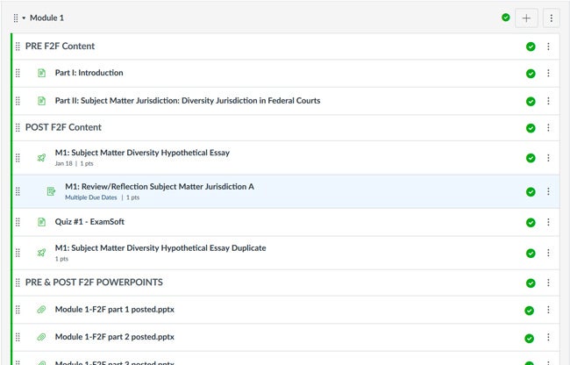
Task: Click rocket icon for Hypothetical Essay due Jan 18
Action: coord(41,158)
